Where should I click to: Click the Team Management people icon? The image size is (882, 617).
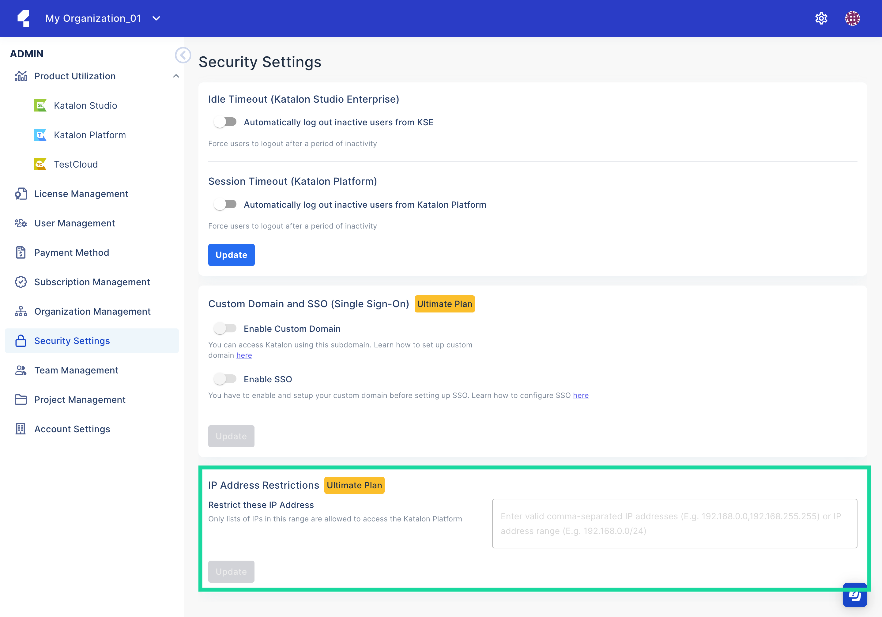click(x=21, y=370)
